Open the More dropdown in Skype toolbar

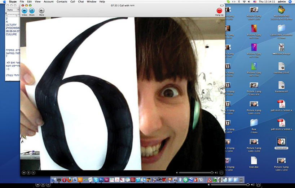[x=41, y=11]
